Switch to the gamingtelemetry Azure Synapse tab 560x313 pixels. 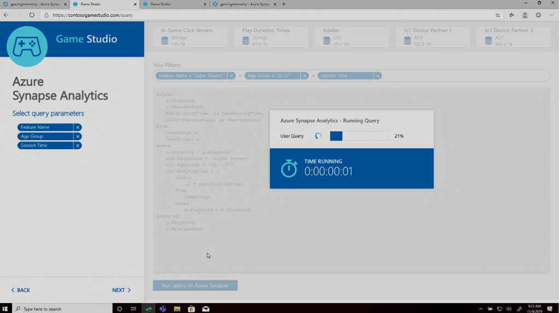[34, 4]
